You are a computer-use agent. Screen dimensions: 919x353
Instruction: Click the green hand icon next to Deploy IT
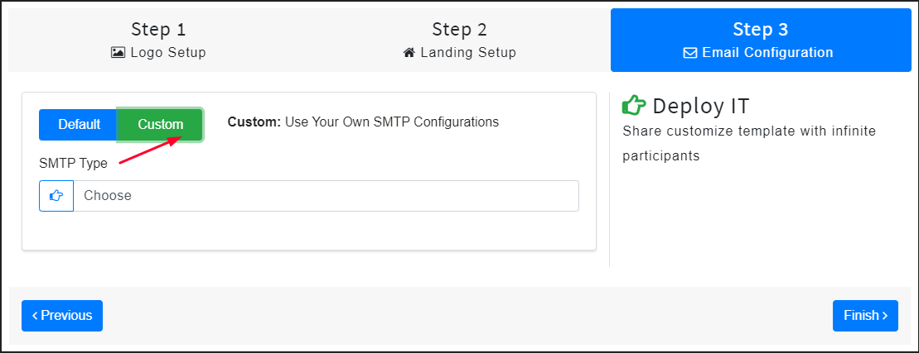(x=634, y=105)
